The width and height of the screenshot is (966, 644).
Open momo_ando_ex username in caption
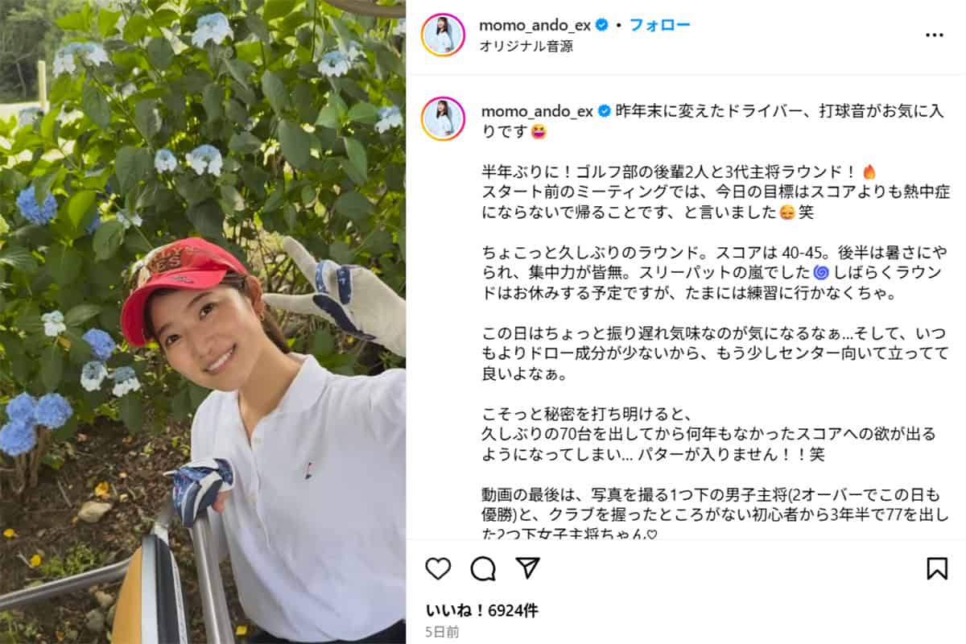(x=537, y=112)
